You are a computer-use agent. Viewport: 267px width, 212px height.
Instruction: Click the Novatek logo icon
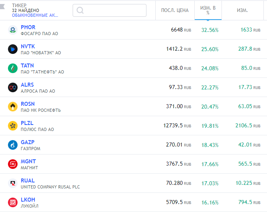[13, 49]
